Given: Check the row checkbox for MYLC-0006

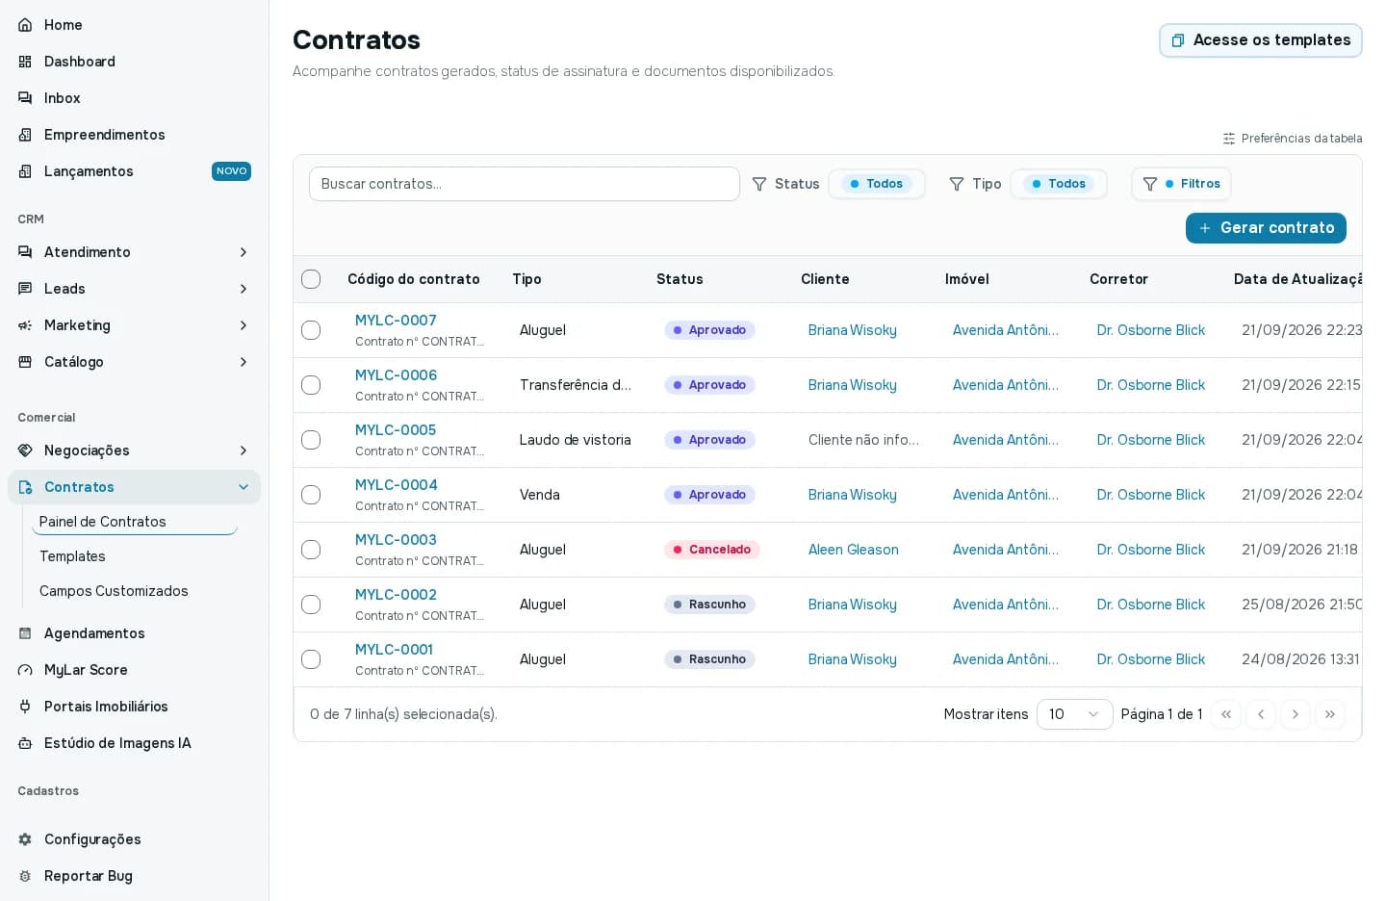Looking at the screenshot, I should (311, 385).
